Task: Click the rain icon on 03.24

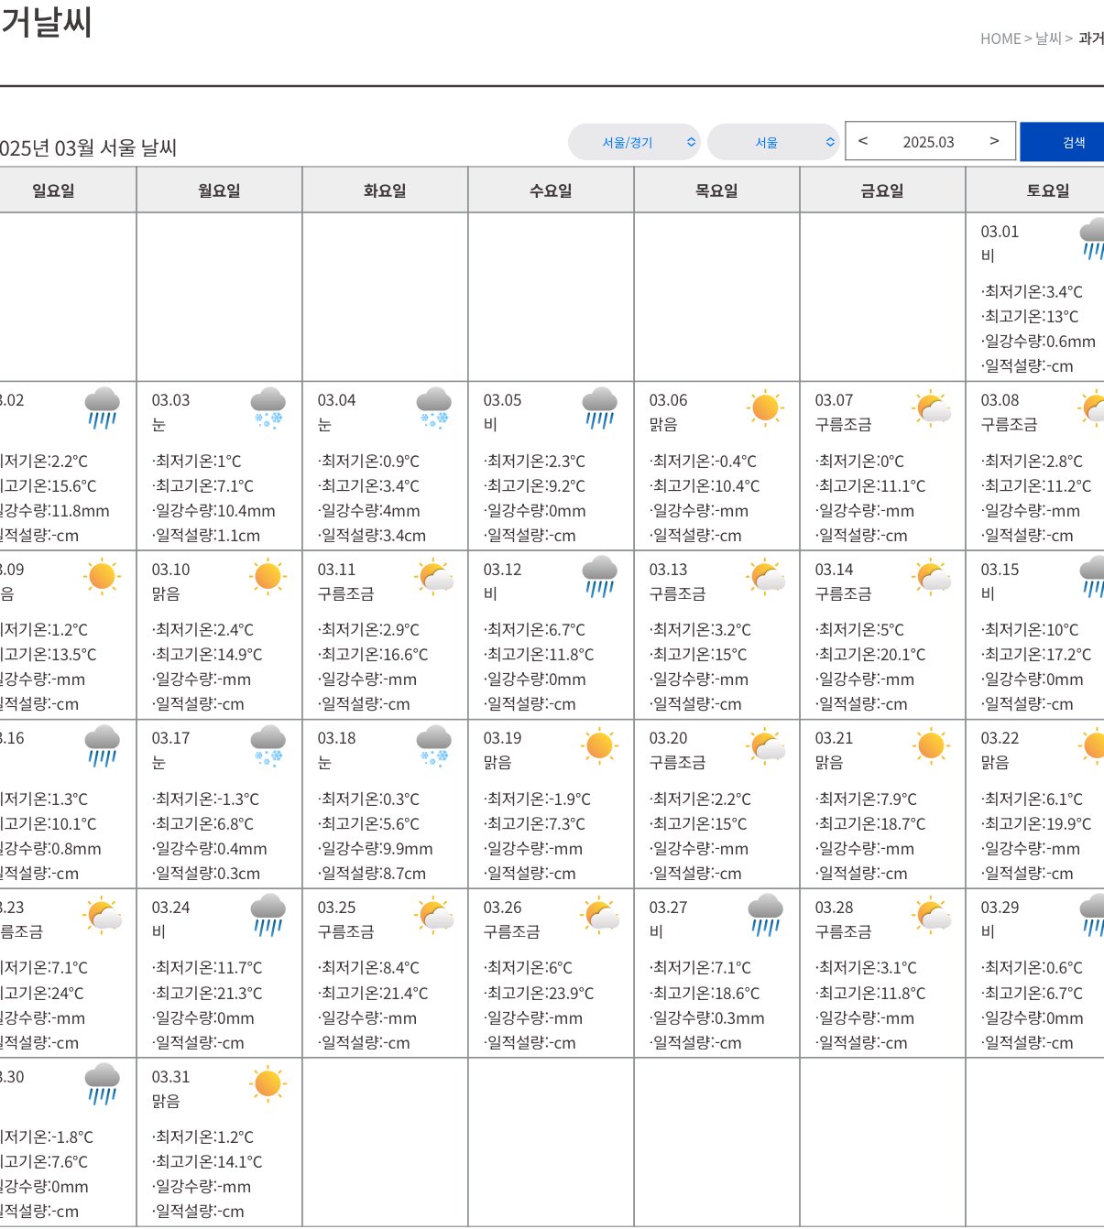Action: [x=268, y=915]
